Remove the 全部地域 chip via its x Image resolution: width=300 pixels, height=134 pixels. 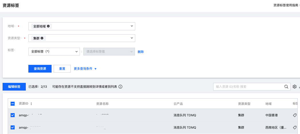pos(48,26)
